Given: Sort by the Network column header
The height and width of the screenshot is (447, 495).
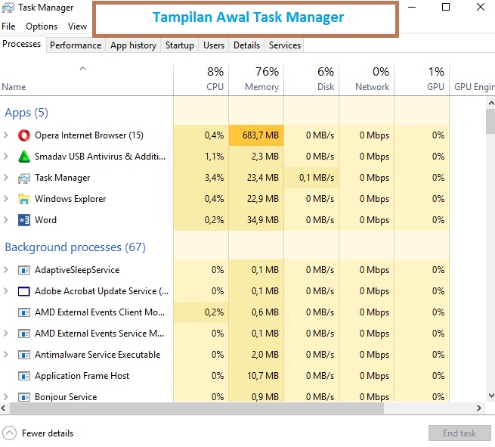Looking at the screenshot, I should (367, 80).
